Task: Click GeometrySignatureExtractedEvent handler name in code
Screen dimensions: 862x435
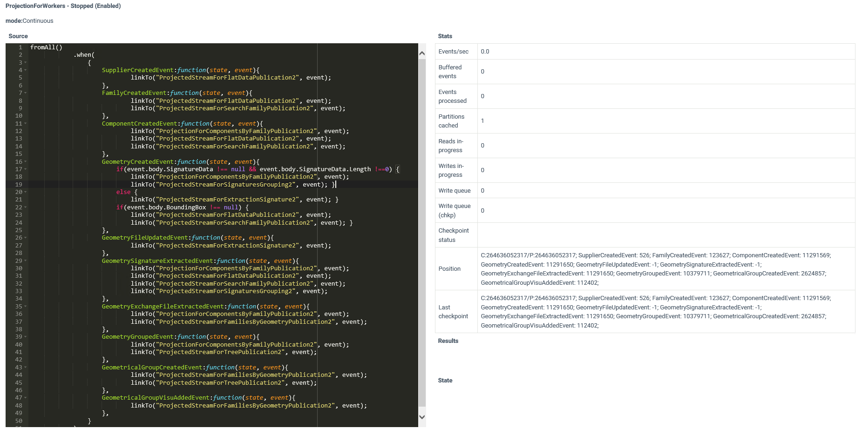Action: point(157,261)
